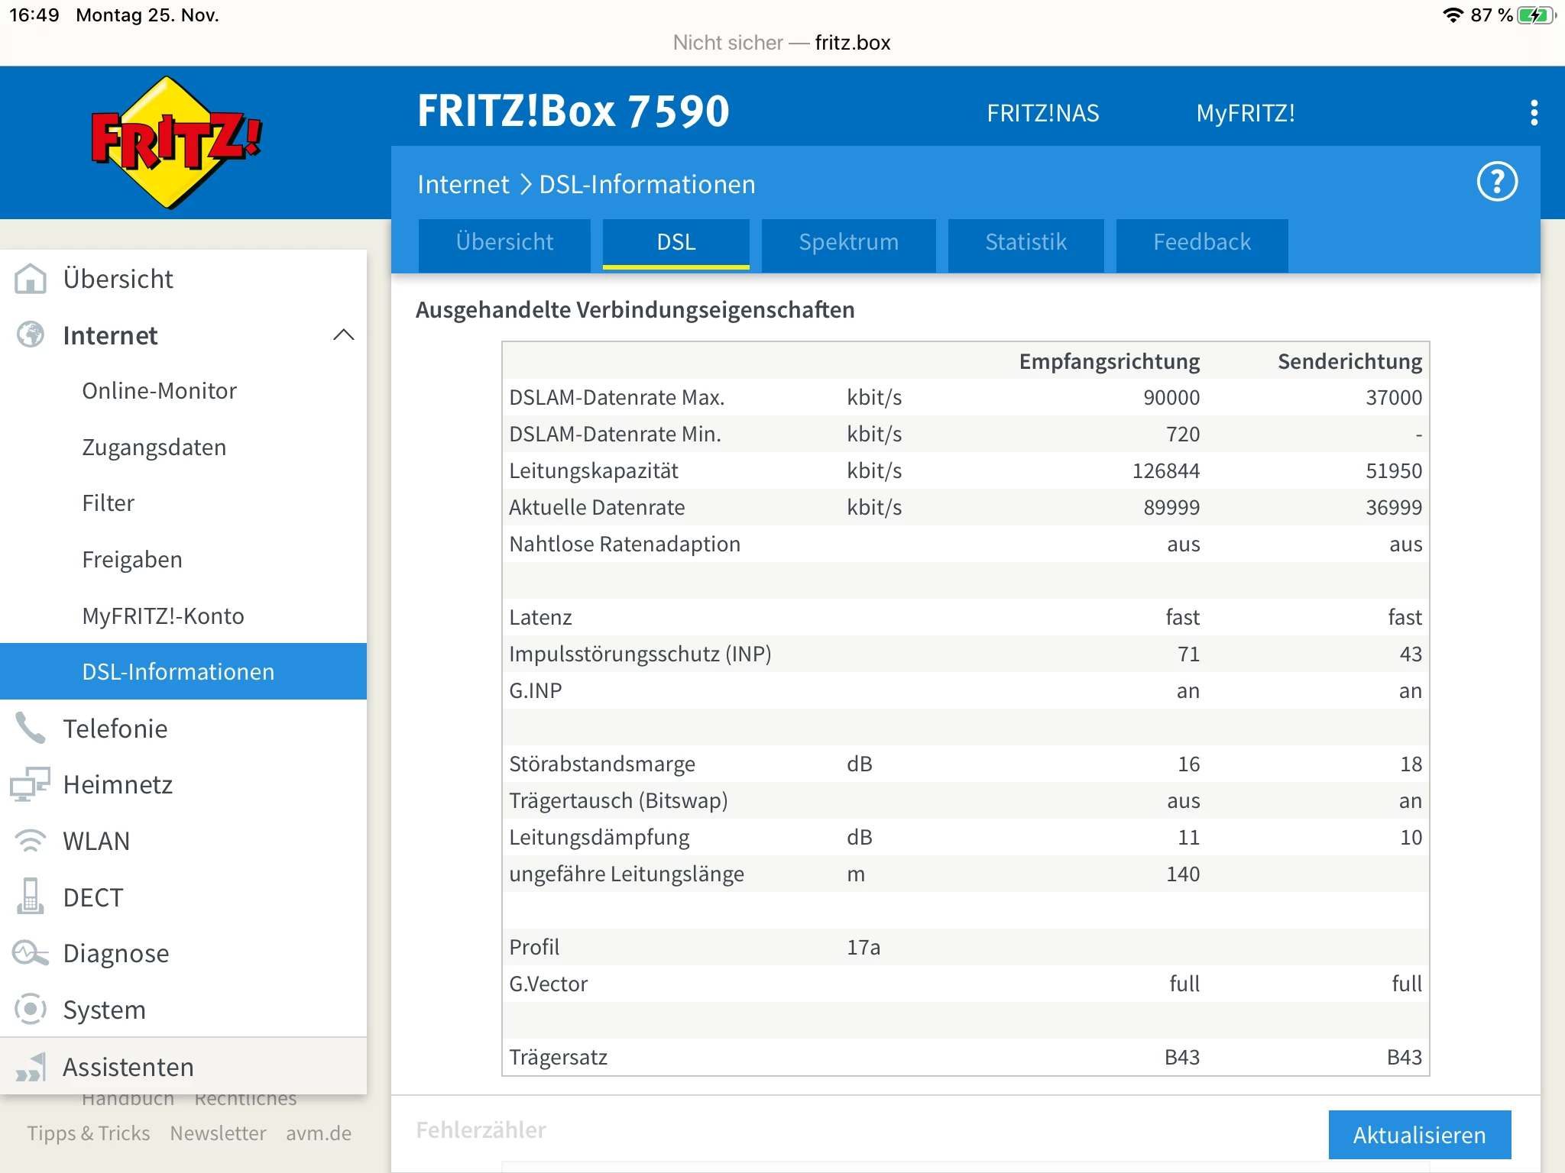
Task: Click the Diagnose icon
Action: [x=31, y=953]
